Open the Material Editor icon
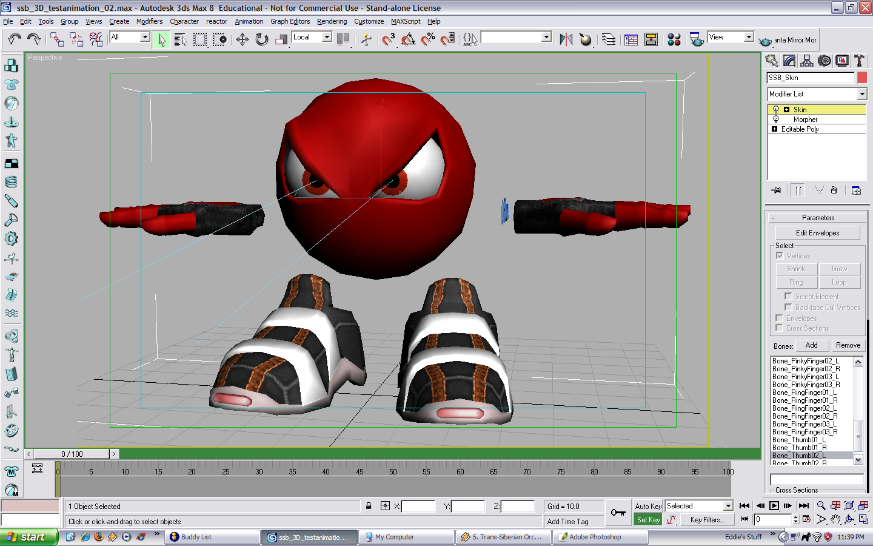This screenshot has height=546, width=873. point(674,39)
